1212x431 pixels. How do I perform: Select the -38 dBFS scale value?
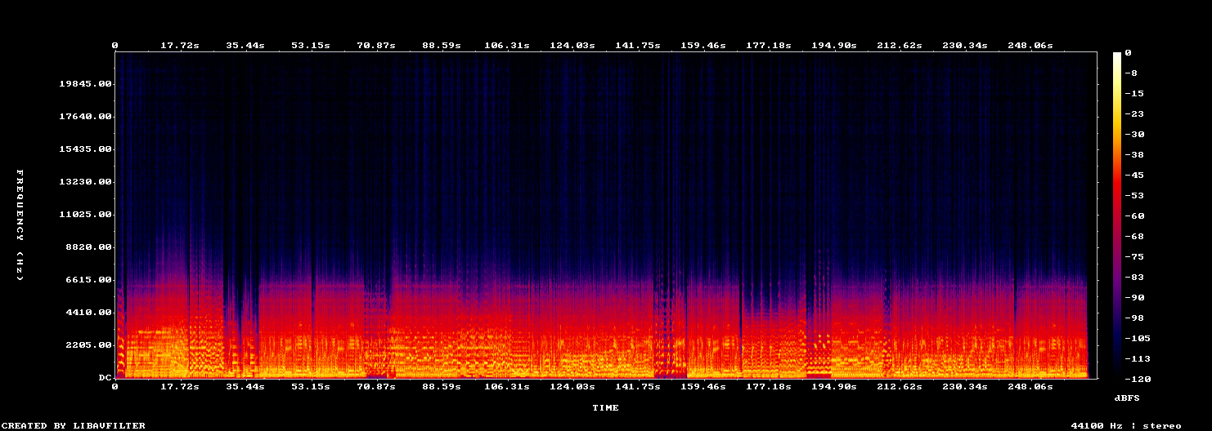[1134, 155]
